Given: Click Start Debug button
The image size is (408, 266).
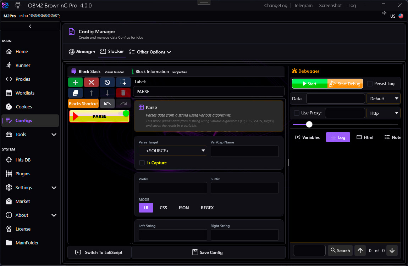Looking at the screenshot, I should coord(345,84).
